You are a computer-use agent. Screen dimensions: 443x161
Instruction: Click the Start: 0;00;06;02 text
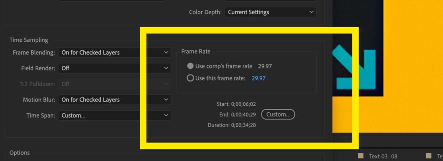coord(236,104)
